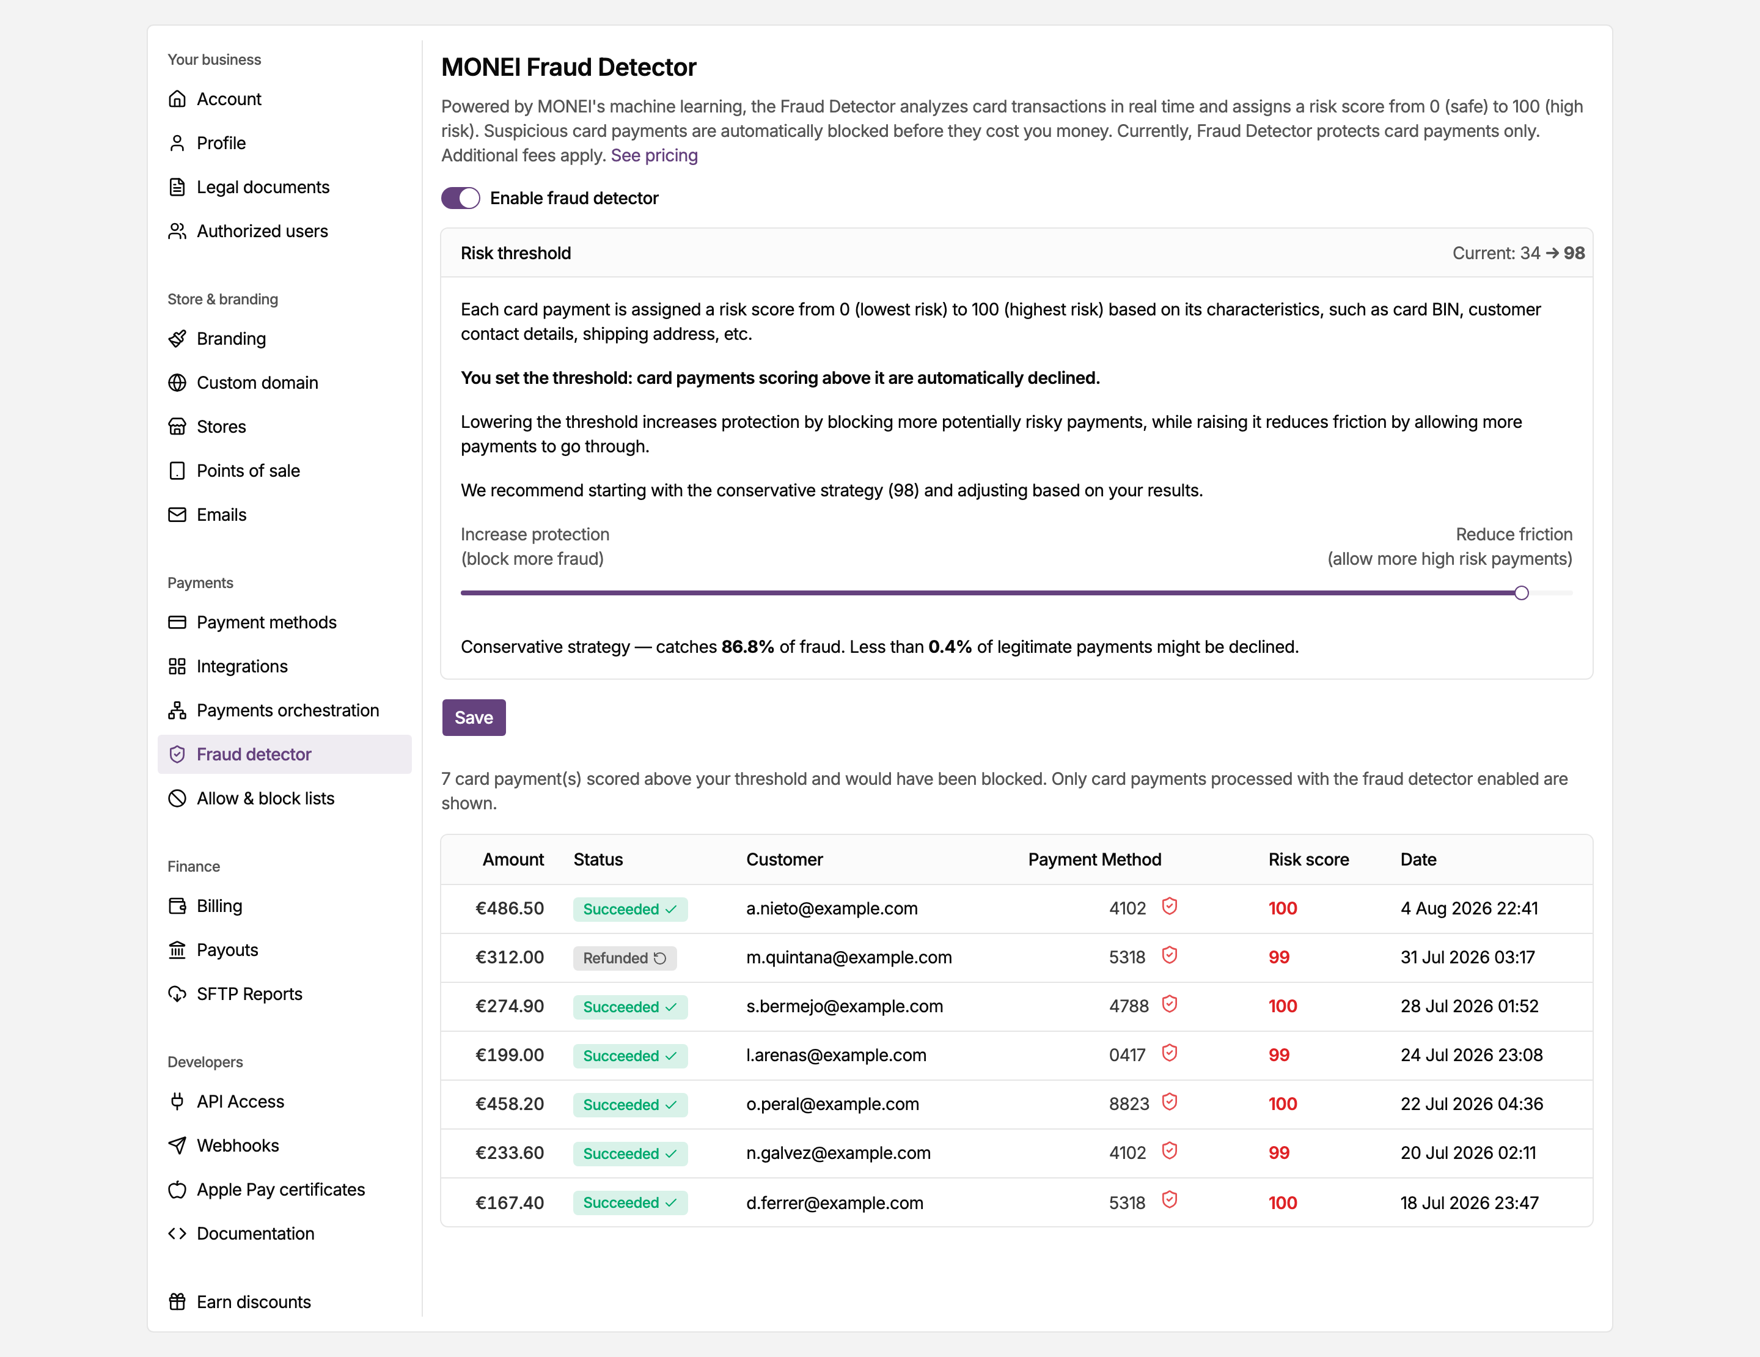
Task: Click card number 4788
Action: [x=1128, y=1007]
